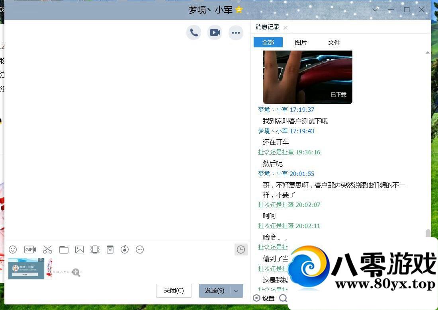
Task: Send a window shake nudge
Action: [95, 250]
